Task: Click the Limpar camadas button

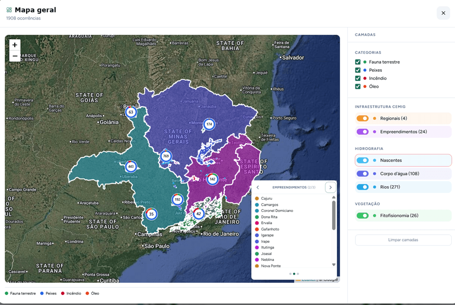Action: coord(403,240)
